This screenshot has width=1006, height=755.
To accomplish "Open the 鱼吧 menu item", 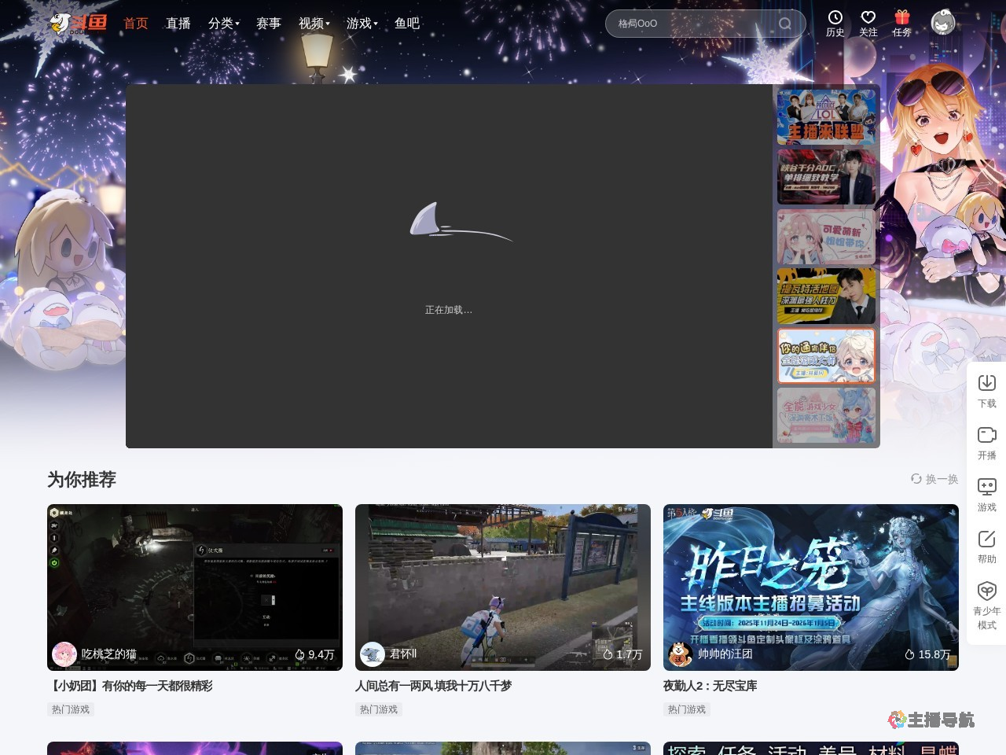I will click(407, 23).
